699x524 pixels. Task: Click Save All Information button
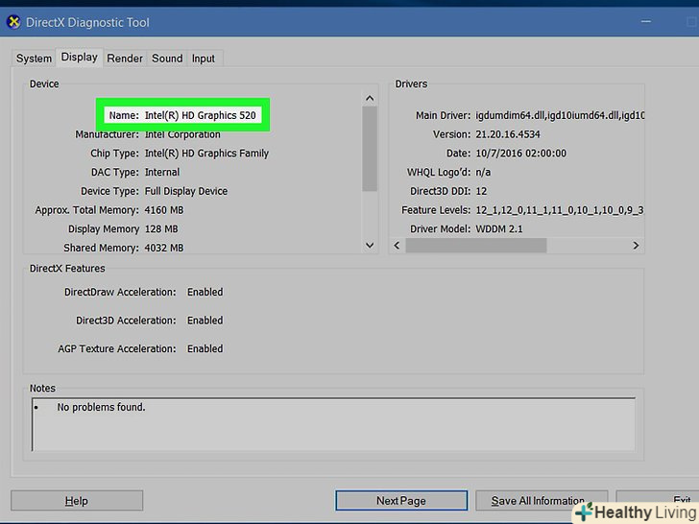(542, 501)
